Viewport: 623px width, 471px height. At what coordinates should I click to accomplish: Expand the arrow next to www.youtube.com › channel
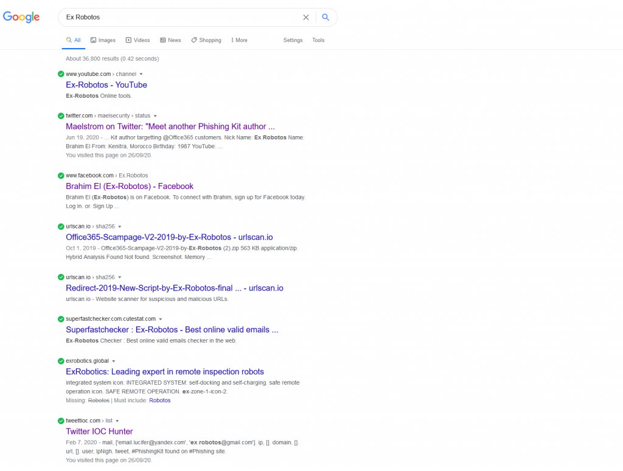[x=141, y=74]
